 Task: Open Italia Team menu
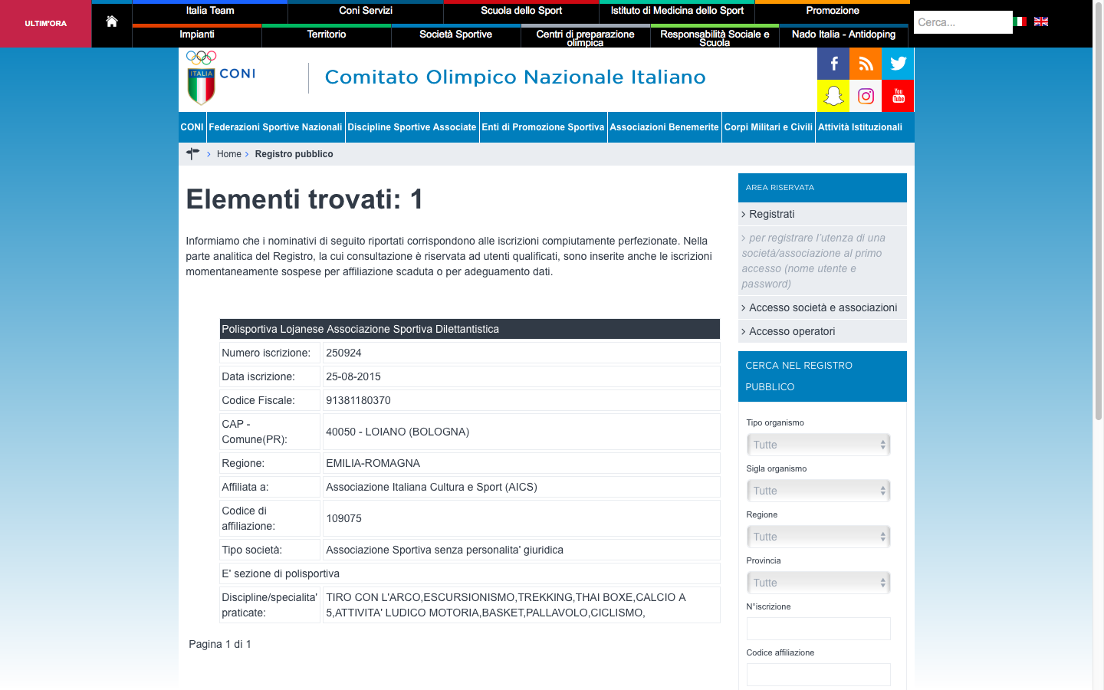[210, 11]
